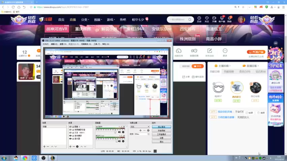Open browser toolbar dropdown arrow beside bookmark star

pos(249,7)
